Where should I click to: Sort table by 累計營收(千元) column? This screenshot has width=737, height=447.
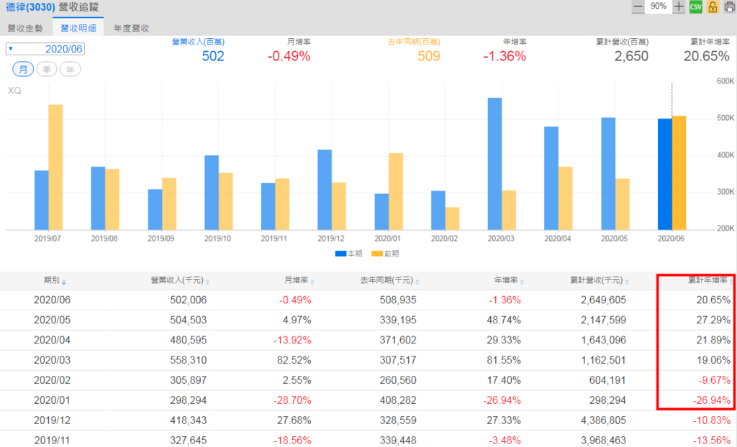[600, 280]
